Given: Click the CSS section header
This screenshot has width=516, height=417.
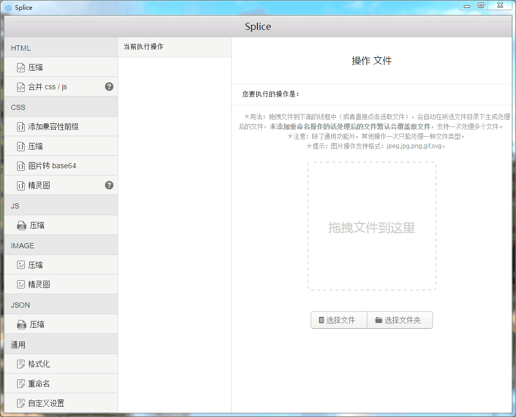Looking at the screenshot, I should 61,107.
